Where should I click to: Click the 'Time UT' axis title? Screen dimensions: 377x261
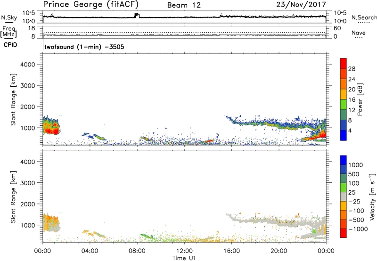pos(184,258)
